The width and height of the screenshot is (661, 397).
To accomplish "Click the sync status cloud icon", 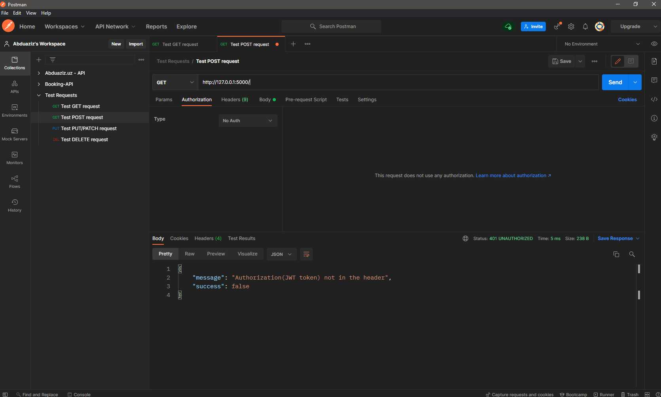I will [508, 26].
